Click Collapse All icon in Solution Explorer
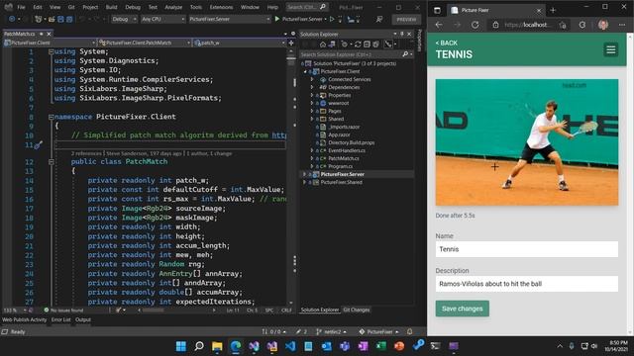This screenshot has height=356, width=634. click(x=367, y=44)
